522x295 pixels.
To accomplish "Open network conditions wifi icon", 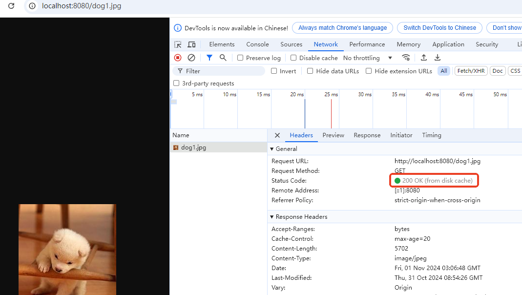I will click(406, 58).
